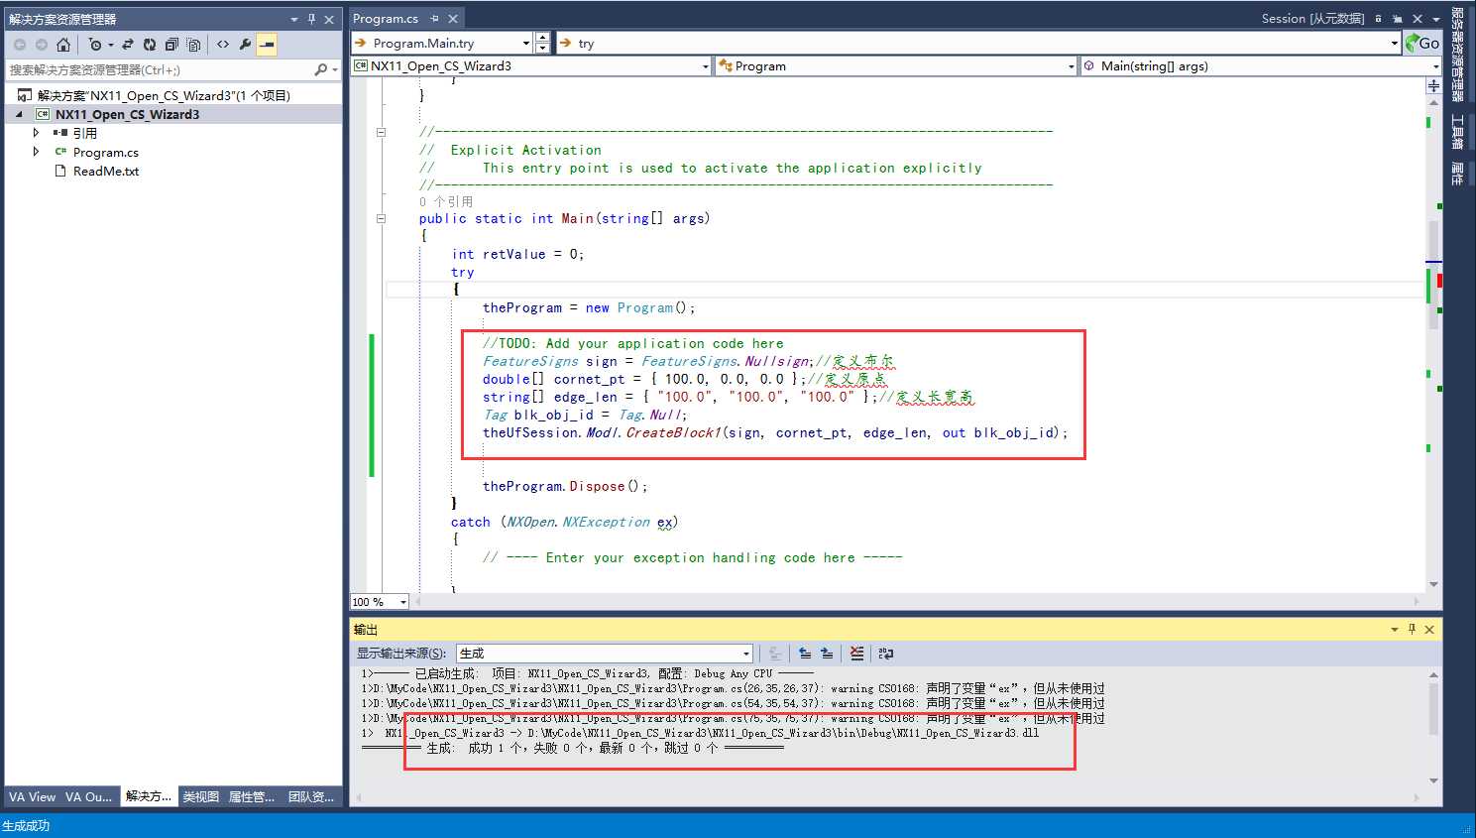Image resolution: width=1476 pixels, height=838 pixels.
Task: Open the Output panel window options arrow
Action: point(1395,630)
